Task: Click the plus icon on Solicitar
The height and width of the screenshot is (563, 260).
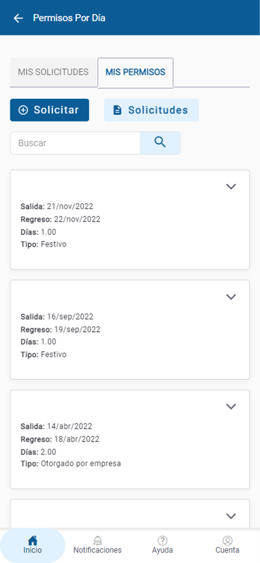Action: (23, 110)
